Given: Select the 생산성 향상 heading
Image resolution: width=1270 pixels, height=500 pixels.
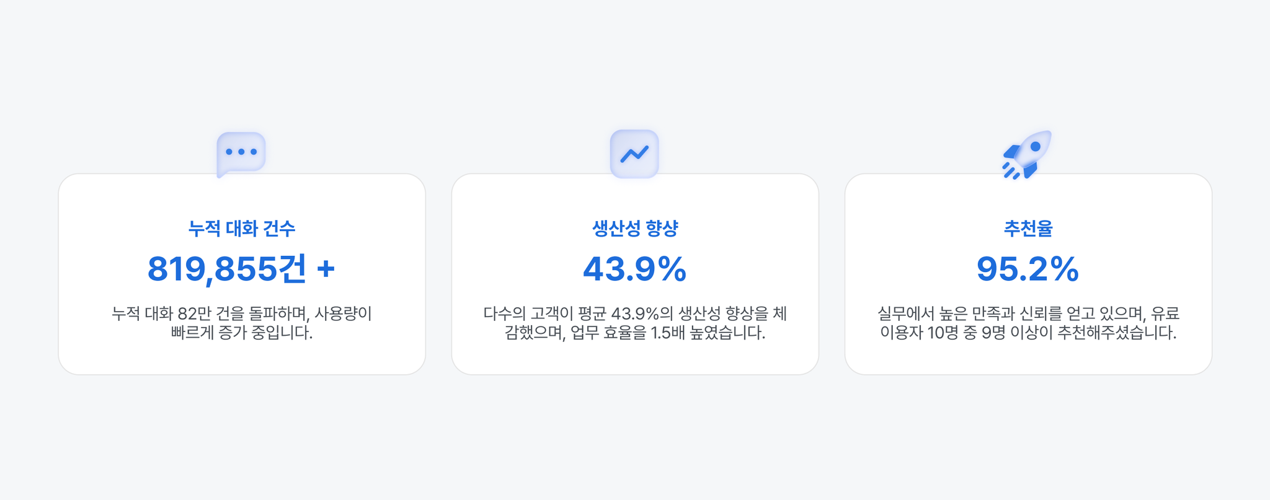Looking at the screenshot, I should point(635,229).
